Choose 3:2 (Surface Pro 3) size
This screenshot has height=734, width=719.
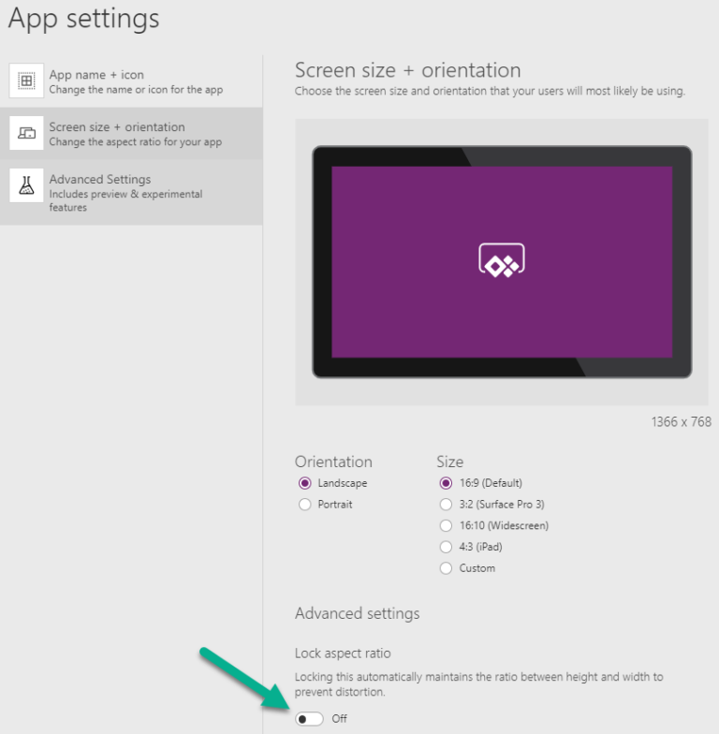click(446, 504)
